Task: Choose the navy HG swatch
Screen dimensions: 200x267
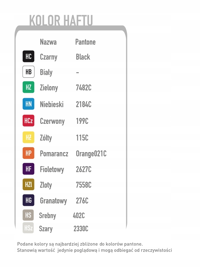Action: coord(29,200)
